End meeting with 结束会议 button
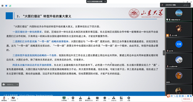Viewport: 193px width, 102px height. coord(187,99)
